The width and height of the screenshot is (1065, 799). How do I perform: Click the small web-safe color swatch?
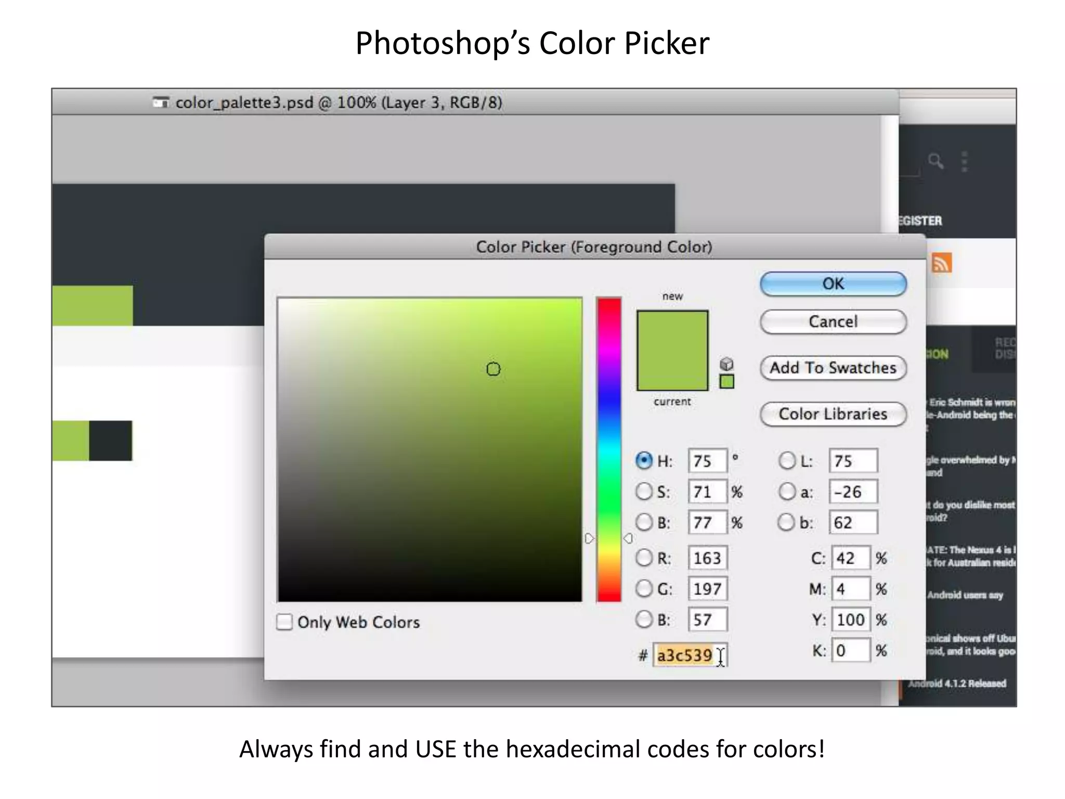[727, 382]
